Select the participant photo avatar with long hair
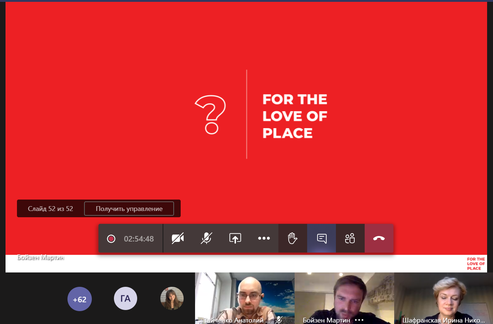This screenshot has height=324, width=493. (172, 298)
